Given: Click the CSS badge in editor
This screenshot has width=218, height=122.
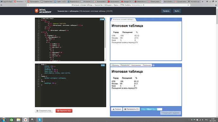Looking at the screenshot, I should (103, 65).
